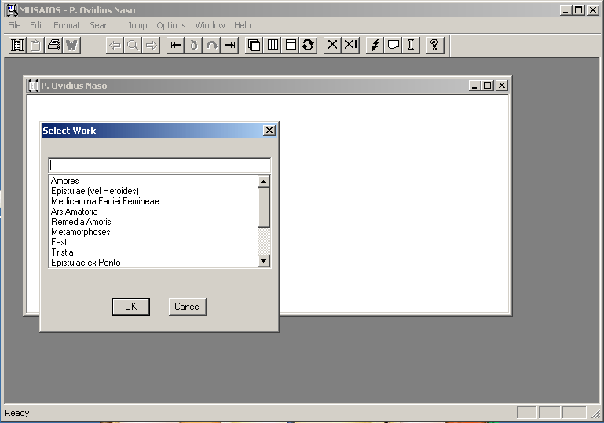Select Metamorphoses in the work list

pyautogui.click(x=154, y=232)
